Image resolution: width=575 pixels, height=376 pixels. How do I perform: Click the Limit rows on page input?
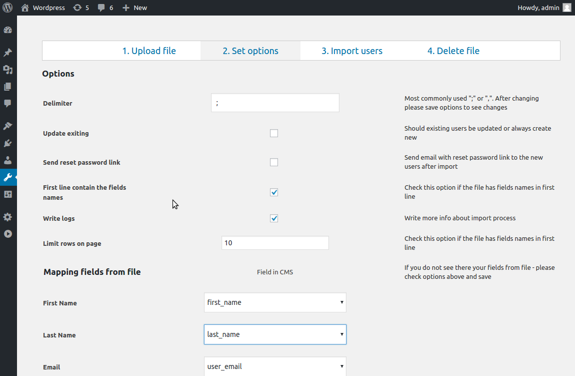pos(275,243)
